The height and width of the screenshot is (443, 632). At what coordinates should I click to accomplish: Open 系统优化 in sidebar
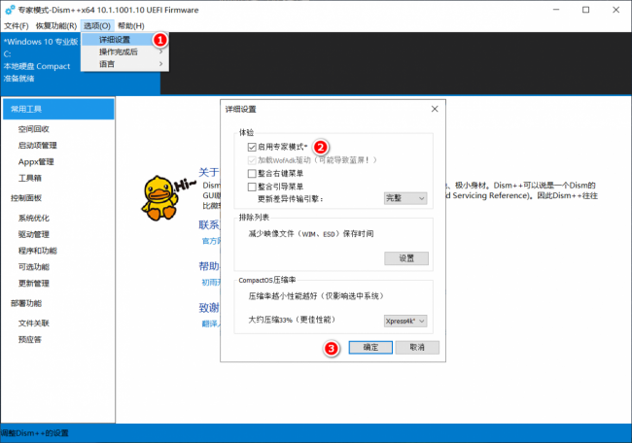point(34,219)
